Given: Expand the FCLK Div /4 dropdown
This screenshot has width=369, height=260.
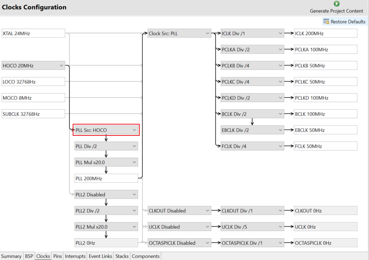Looking at the screenshot, I should [x=280, y=146].
